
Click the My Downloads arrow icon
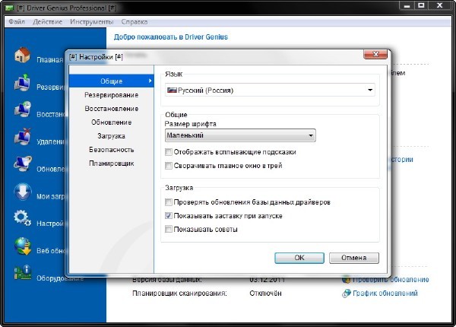point(22,192)
